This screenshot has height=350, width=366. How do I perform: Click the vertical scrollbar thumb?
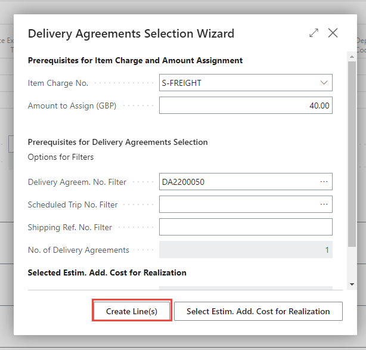point(352,154)
